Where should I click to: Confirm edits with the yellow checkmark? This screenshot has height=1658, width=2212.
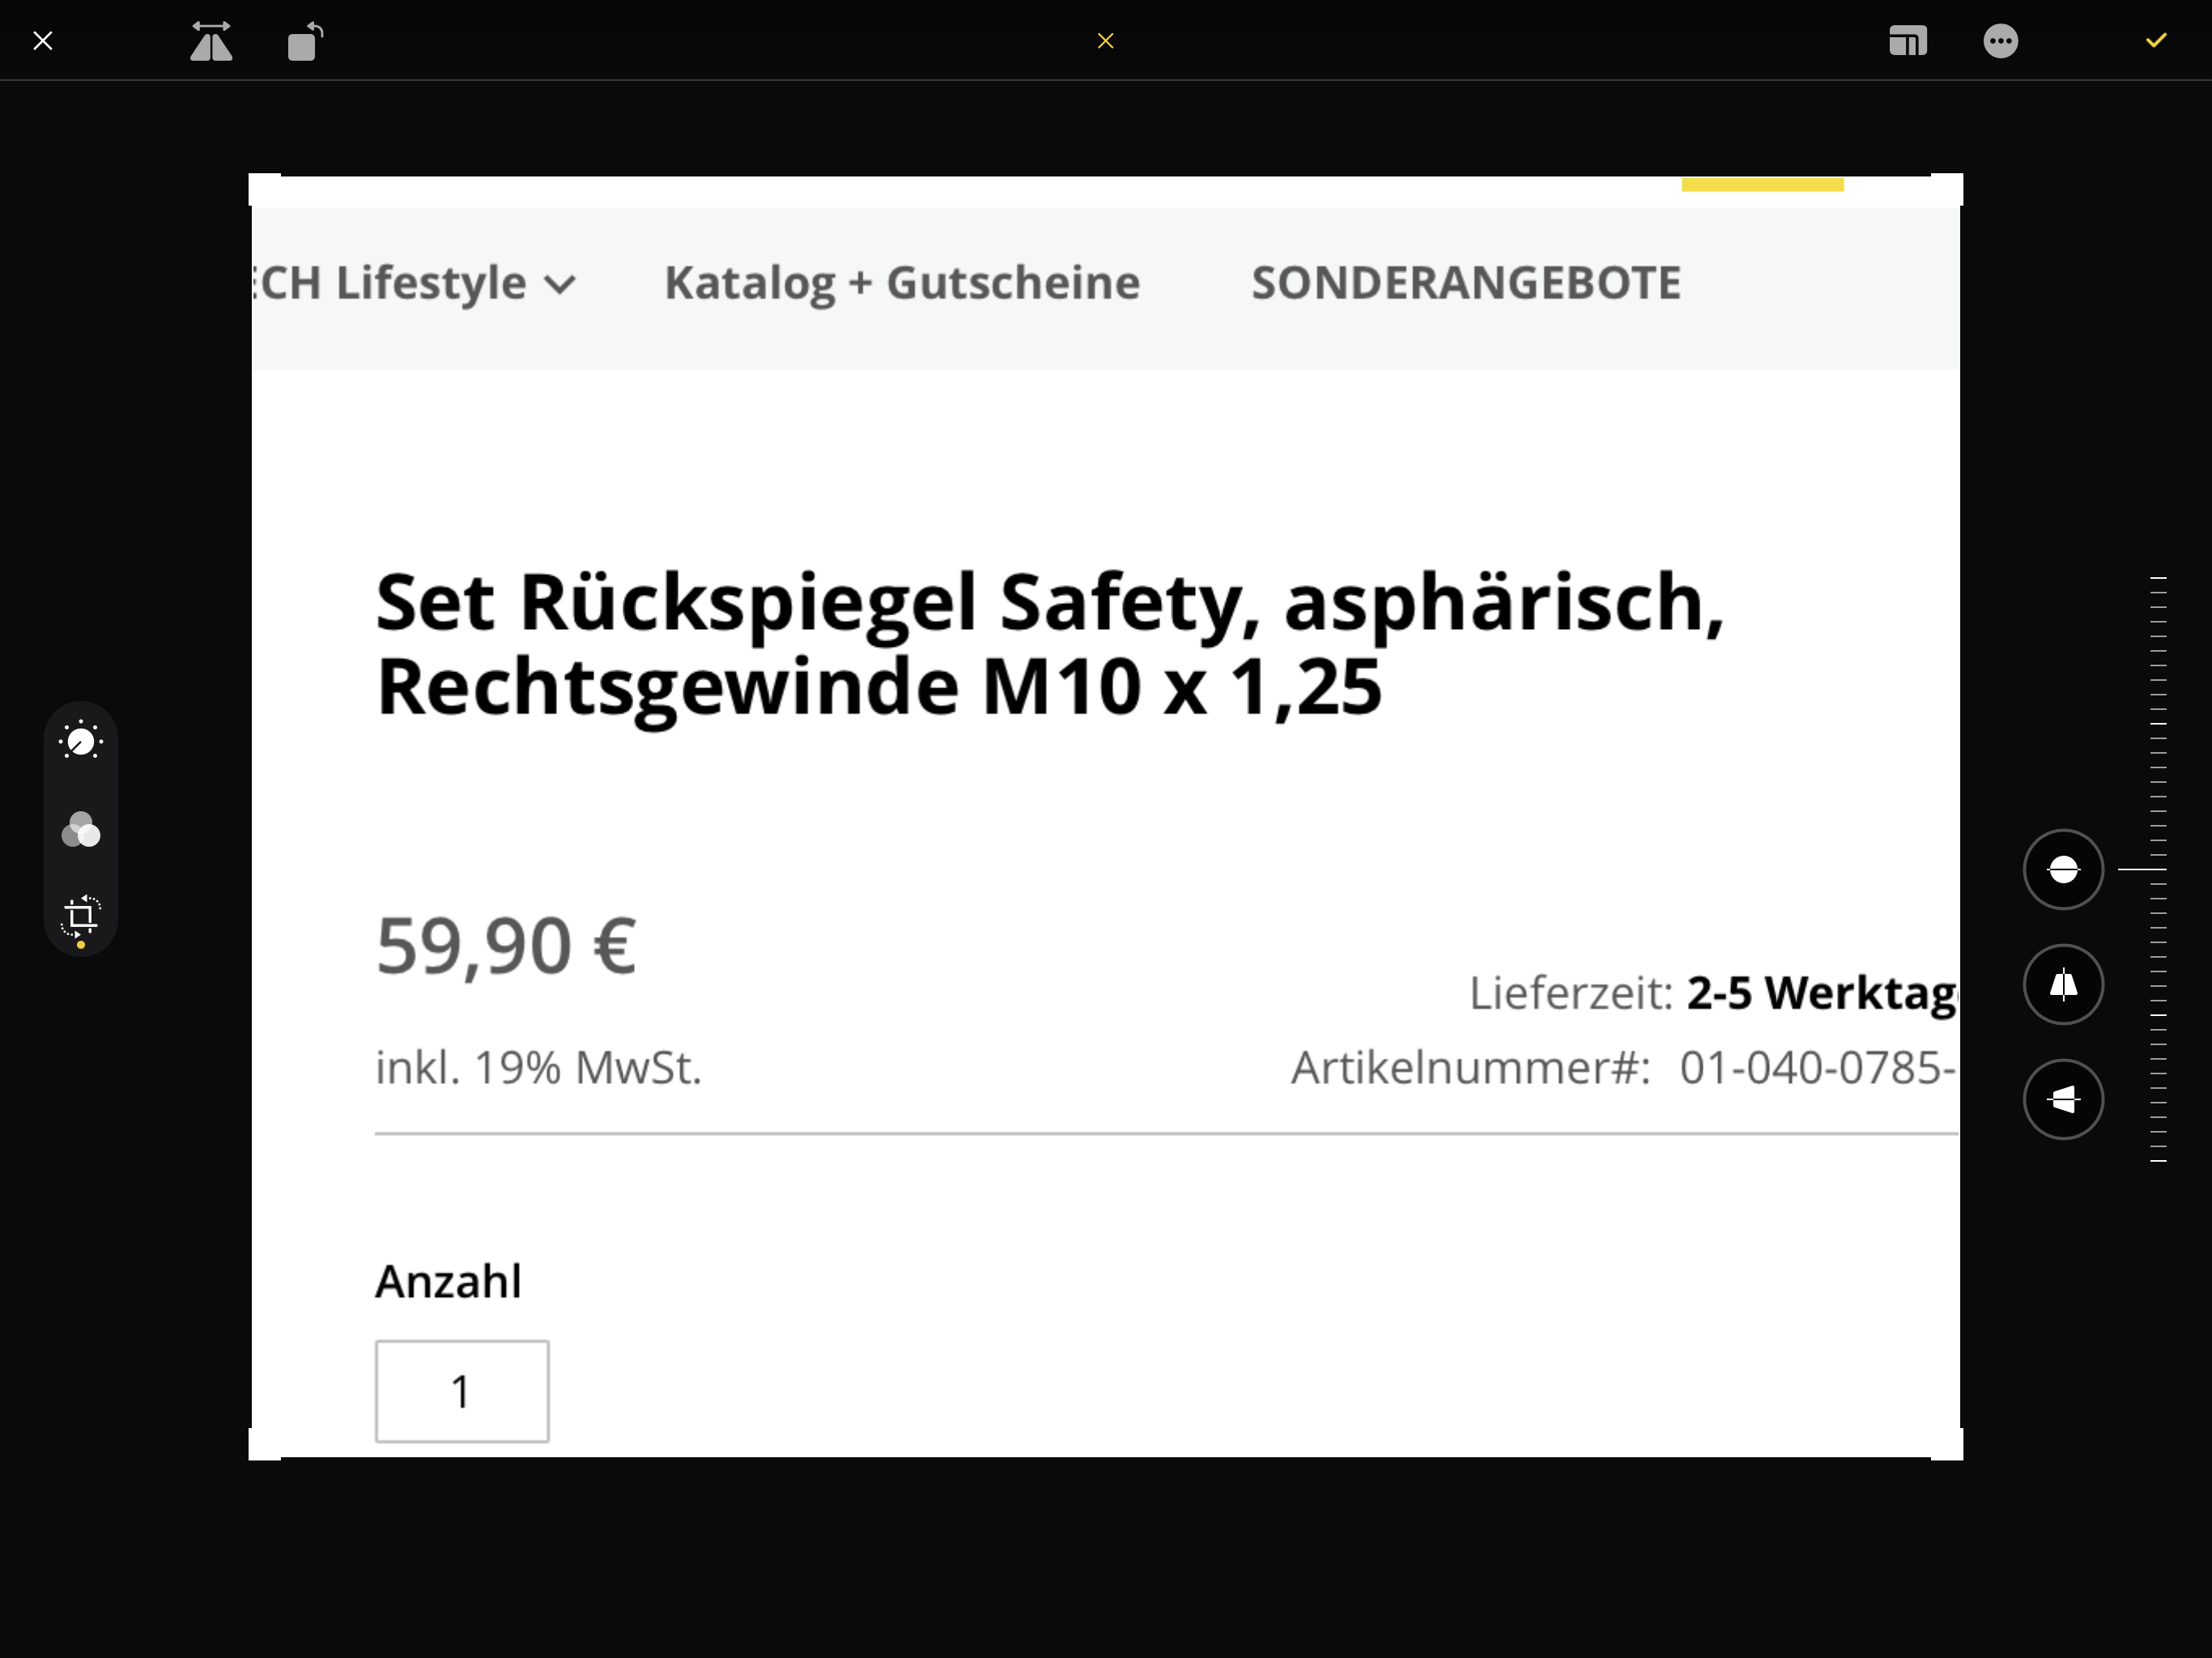2156,40
